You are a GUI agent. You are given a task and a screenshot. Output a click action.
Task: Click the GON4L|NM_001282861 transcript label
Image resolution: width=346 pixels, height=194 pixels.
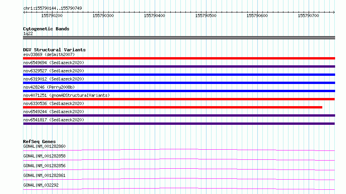pos(44,175)
